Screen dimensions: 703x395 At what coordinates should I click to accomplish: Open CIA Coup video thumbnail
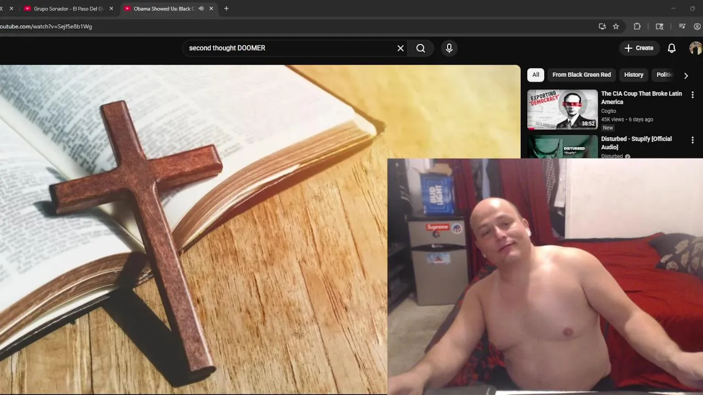562,109
